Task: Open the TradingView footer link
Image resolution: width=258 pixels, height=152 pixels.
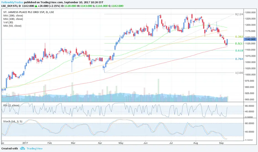Action: (35, 148)
